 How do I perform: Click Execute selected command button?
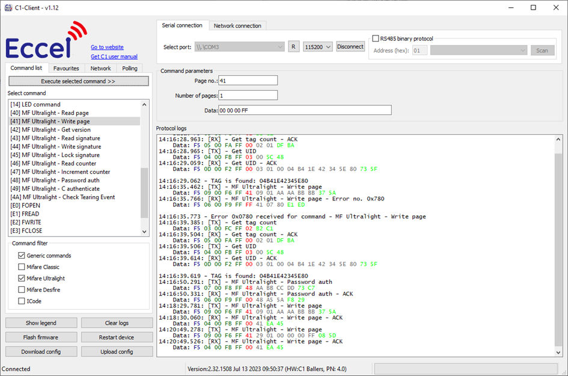click(78, 81)
